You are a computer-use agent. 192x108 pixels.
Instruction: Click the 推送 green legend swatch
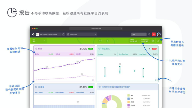pyautogui.click(x=128, y=95)
